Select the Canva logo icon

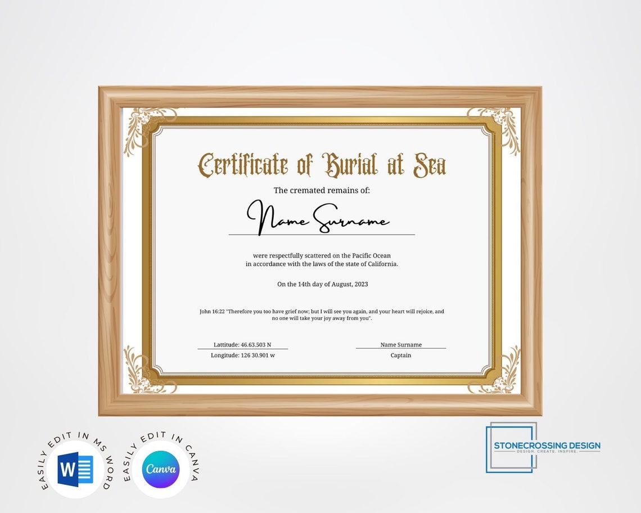click(x=161, y=470)
